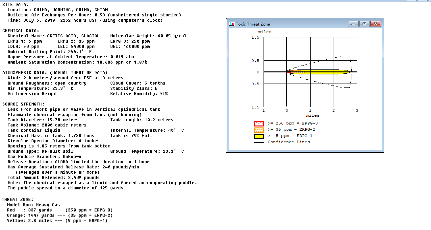Click 'Ground Roughness: open country'

coord(47,83)
